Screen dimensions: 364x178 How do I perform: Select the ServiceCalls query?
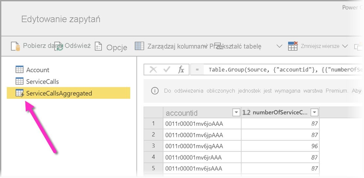point(42,82)
